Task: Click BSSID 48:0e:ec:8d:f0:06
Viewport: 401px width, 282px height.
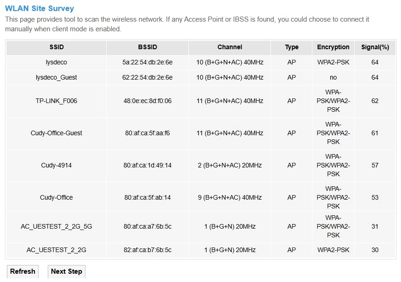Action: pyautogui.click(x=147, y=101)
